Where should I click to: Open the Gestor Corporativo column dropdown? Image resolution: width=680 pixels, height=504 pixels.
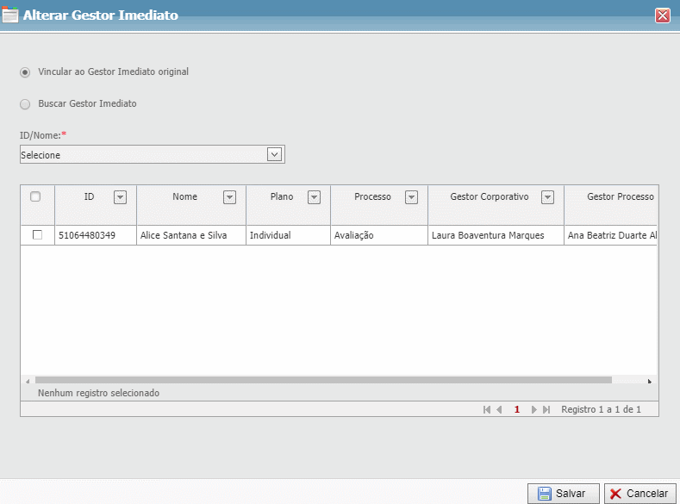[547, 197]
